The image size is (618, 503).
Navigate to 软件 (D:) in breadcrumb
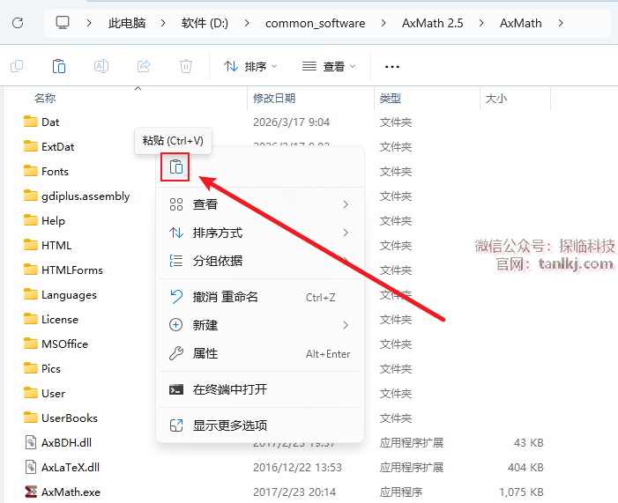click(205, 23)
